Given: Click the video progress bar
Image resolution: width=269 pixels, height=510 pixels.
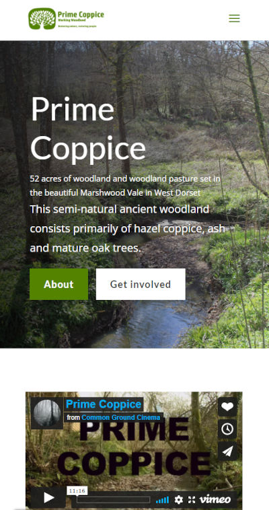Looking at the screenshot, I should (x=114, y=500).
